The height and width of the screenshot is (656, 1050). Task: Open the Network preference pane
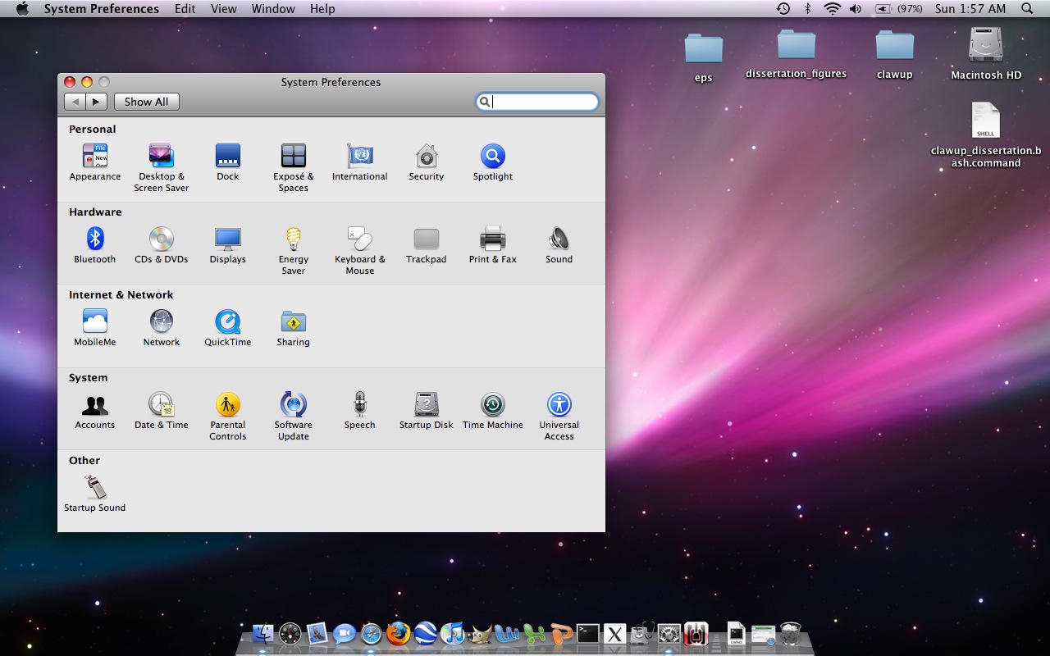(x=162, y=322)
